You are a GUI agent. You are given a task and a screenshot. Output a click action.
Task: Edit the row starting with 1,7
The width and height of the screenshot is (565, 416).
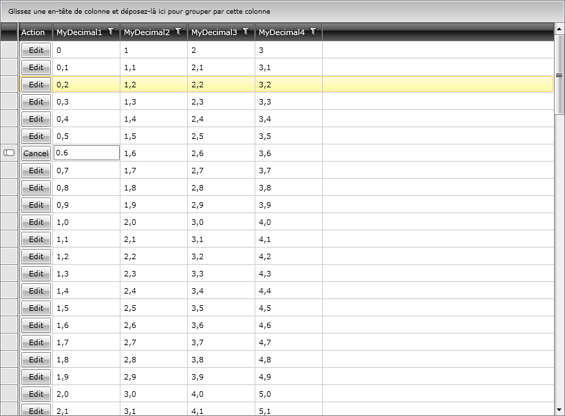click(36, 342)
